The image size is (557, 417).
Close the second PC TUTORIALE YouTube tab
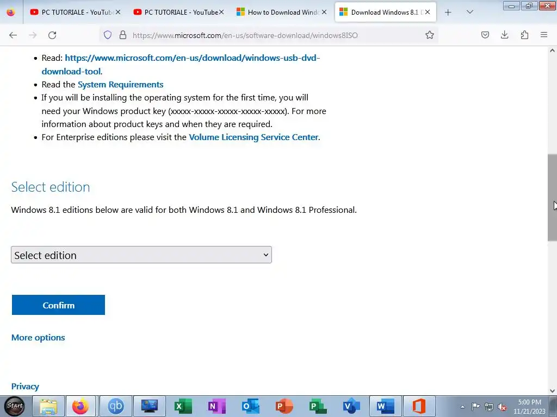pos(221,12)
